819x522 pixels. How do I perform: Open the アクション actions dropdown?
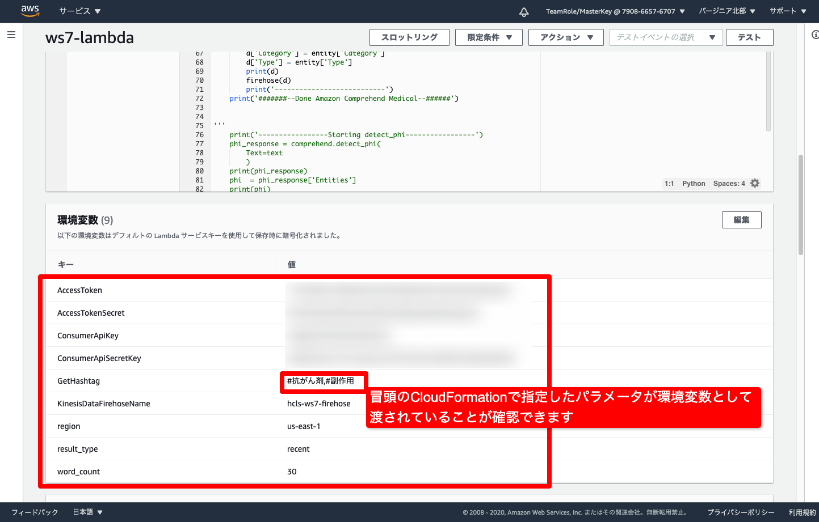click(x=566, y=37)
